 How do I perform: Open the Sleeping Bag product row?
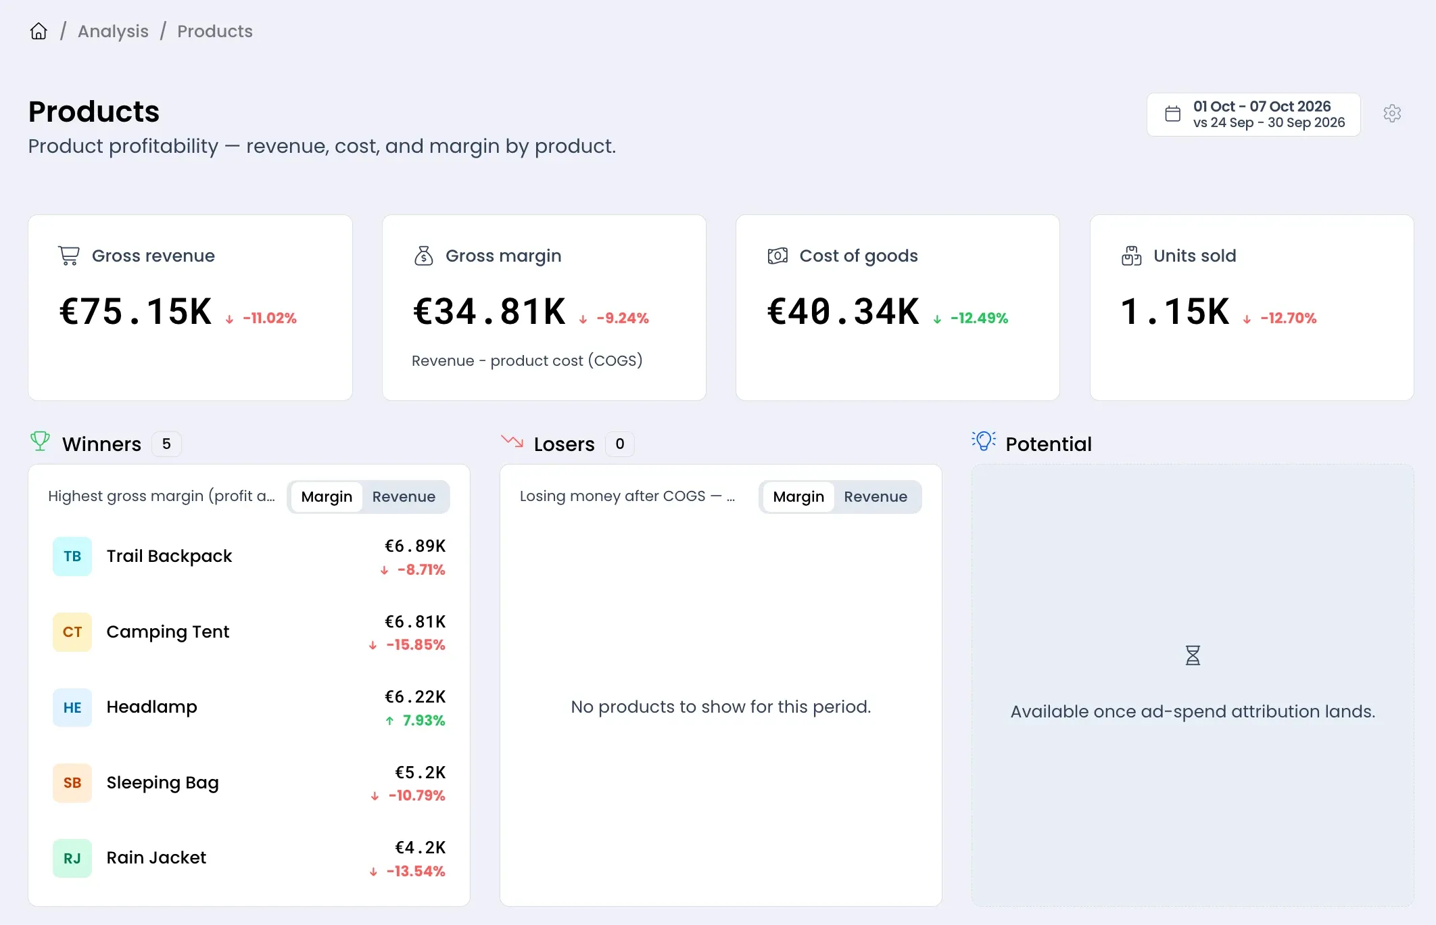coord(249,783)
